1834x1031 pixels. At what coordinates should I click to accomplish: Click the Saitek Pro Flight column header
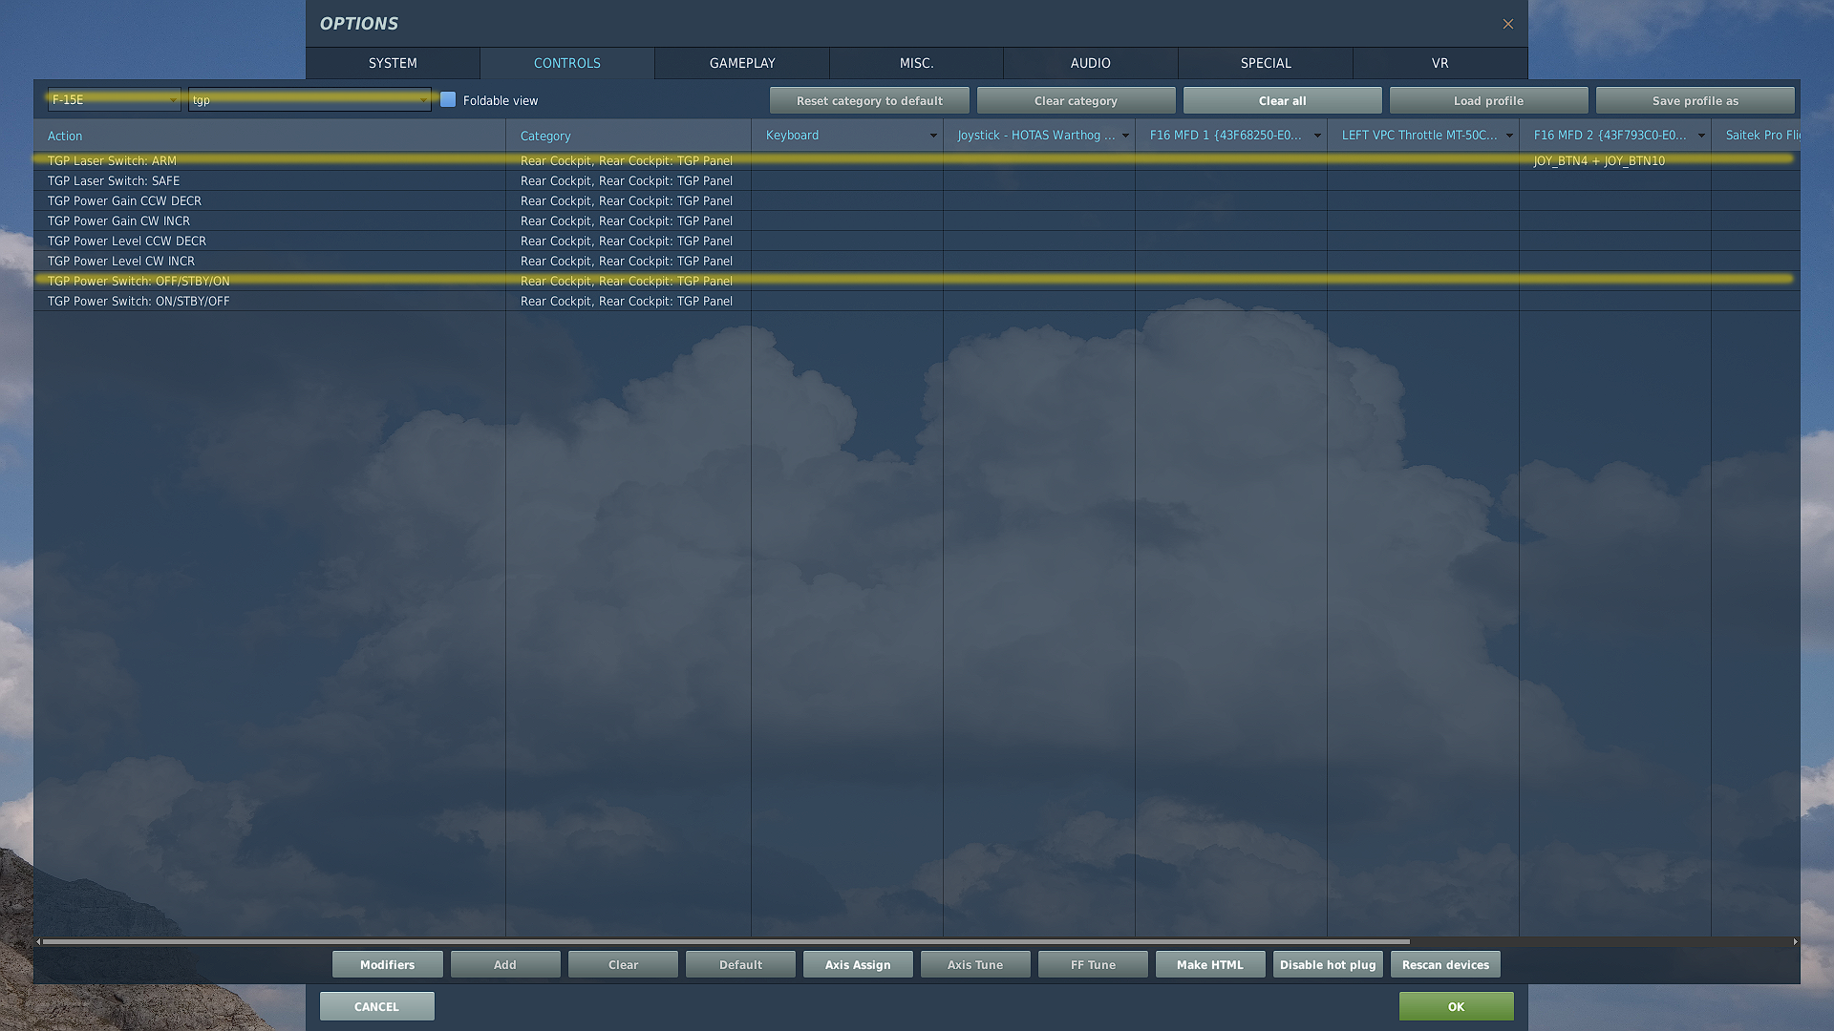(x=1756, y=136)
